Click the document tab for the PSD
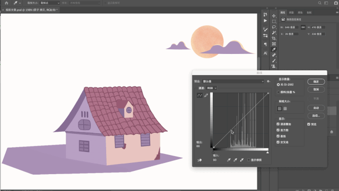 [30, 10]
